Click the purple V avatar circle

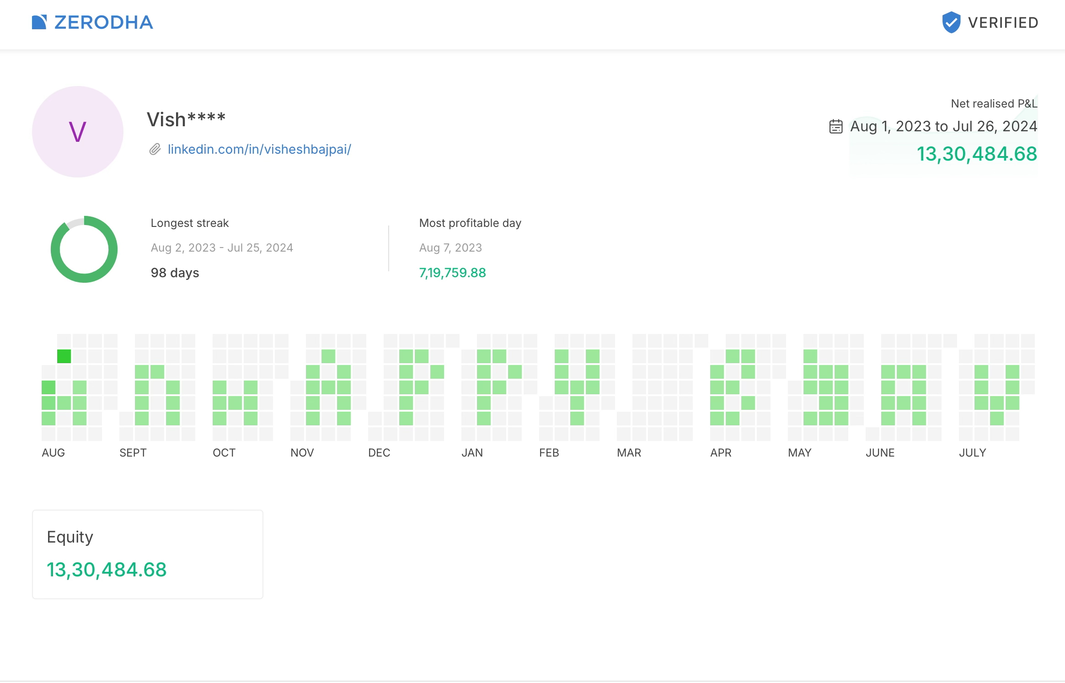tap(78, 132)
